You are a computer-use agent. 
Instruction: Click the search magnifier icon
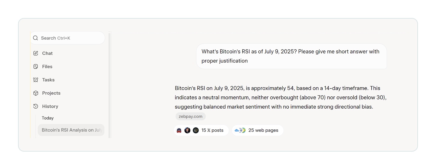pyautogui.click(x=35, y=38)
